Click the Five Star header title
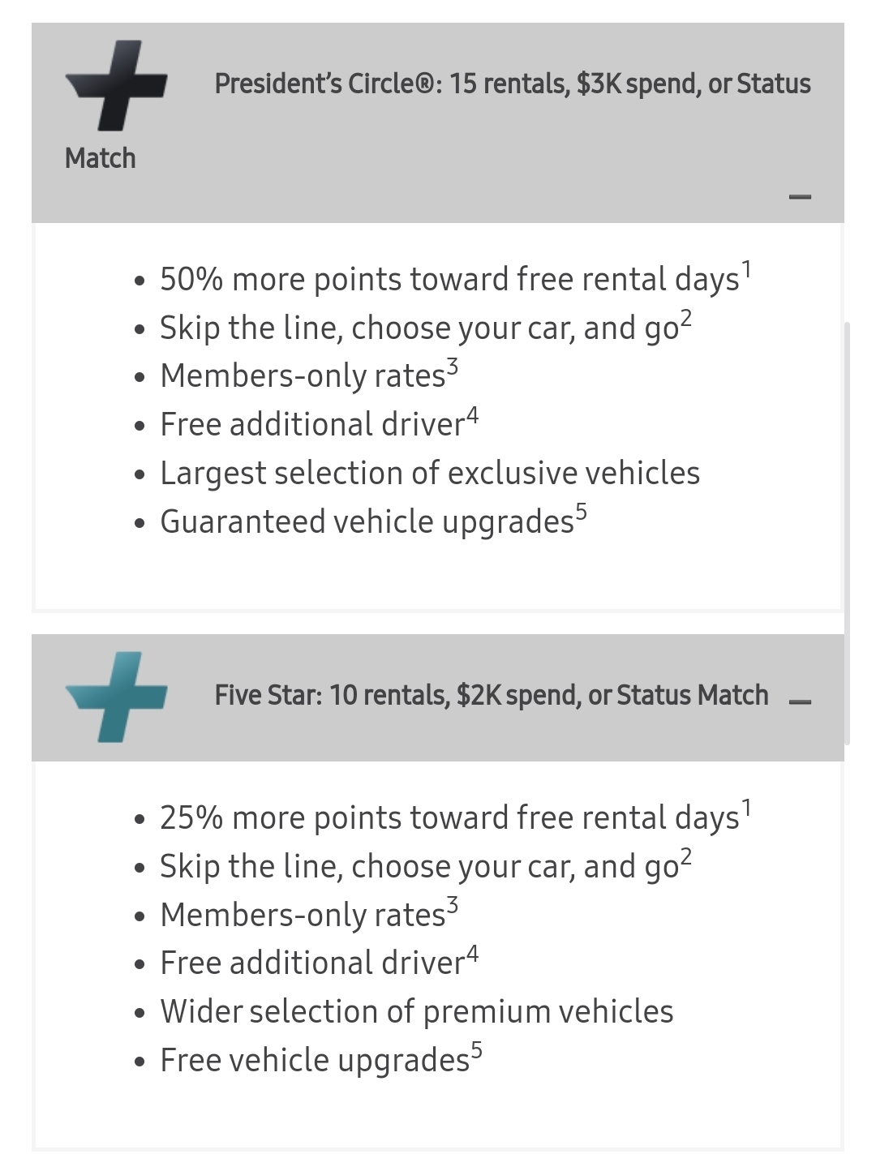Image resolution: width=876 pixels, height=1154 pixels. pyautogui.click(x=491, y=696)
